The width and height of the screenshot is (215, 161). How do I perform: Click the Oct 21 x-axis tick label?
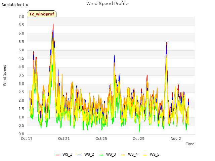tap(64, 139)
